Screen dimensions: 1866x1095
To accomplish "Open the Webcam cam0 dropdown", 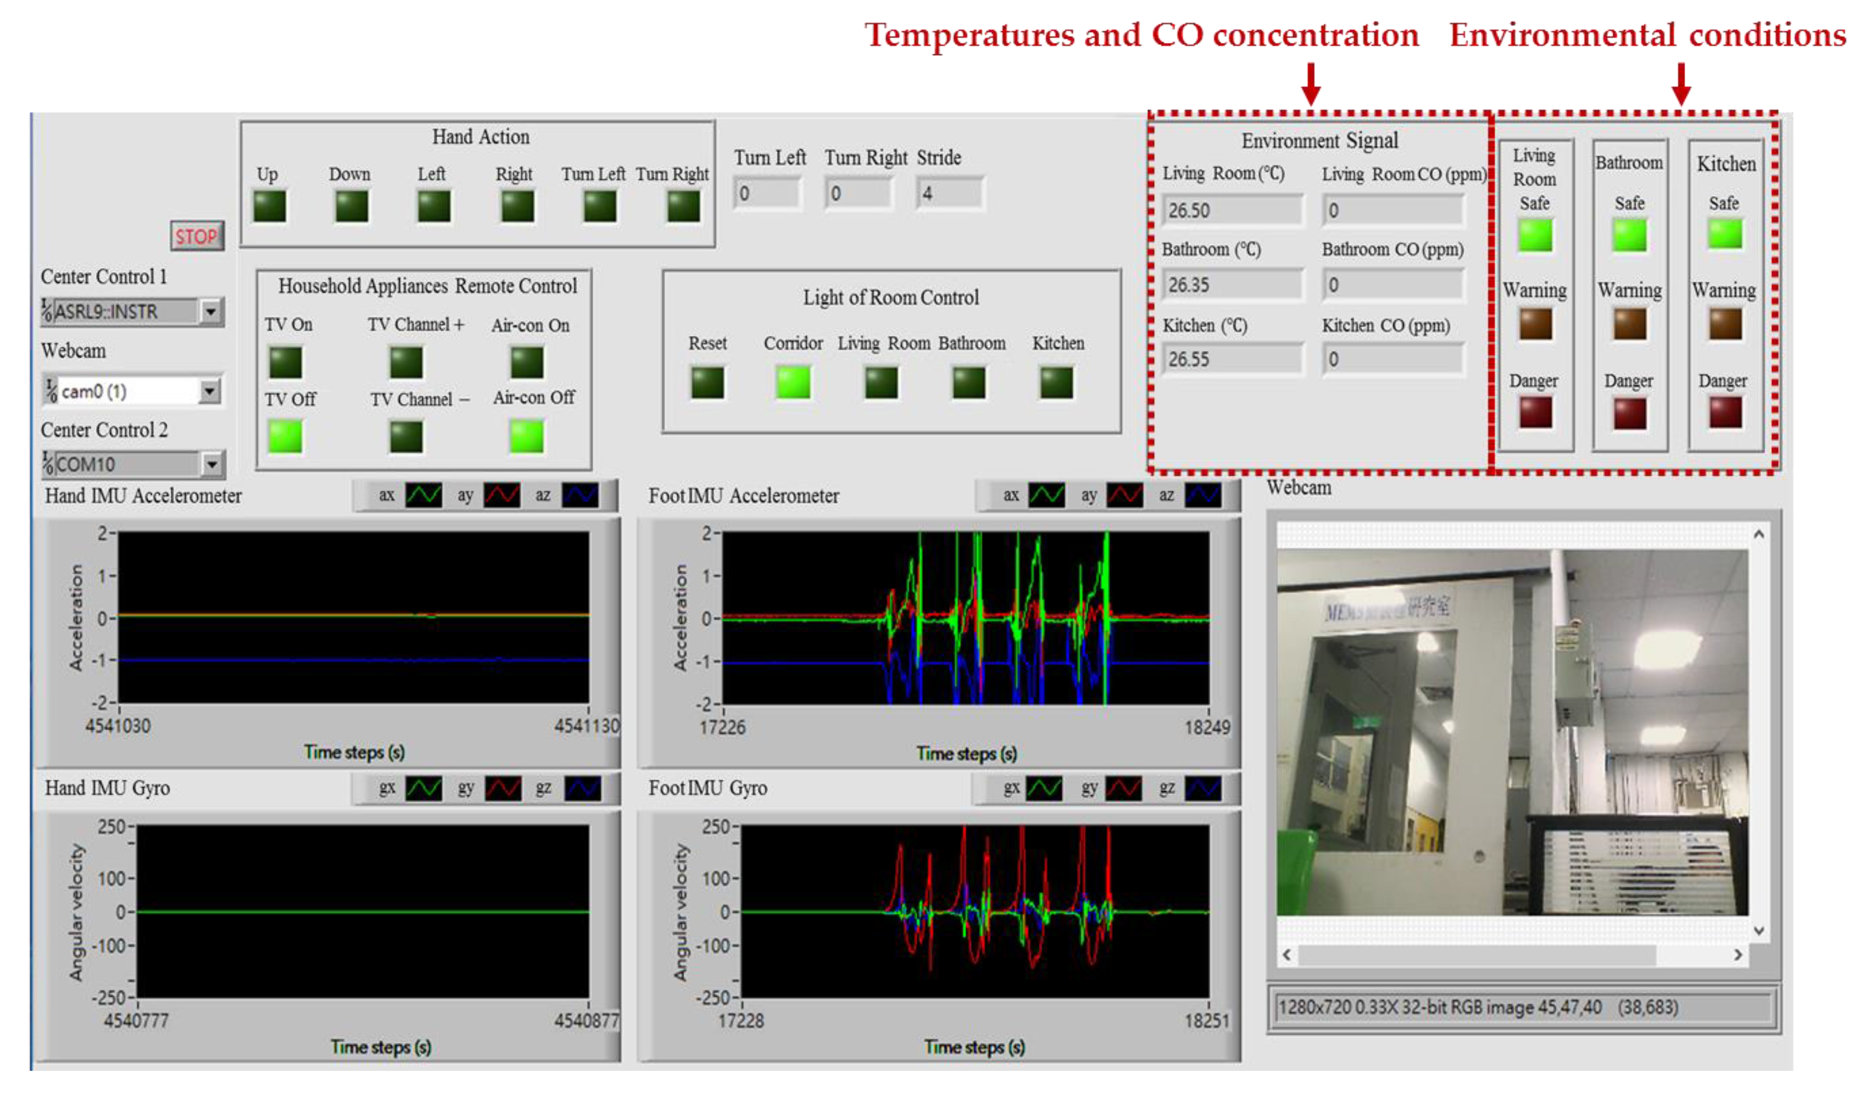I will pyautogui.click(x=209, y=391).
